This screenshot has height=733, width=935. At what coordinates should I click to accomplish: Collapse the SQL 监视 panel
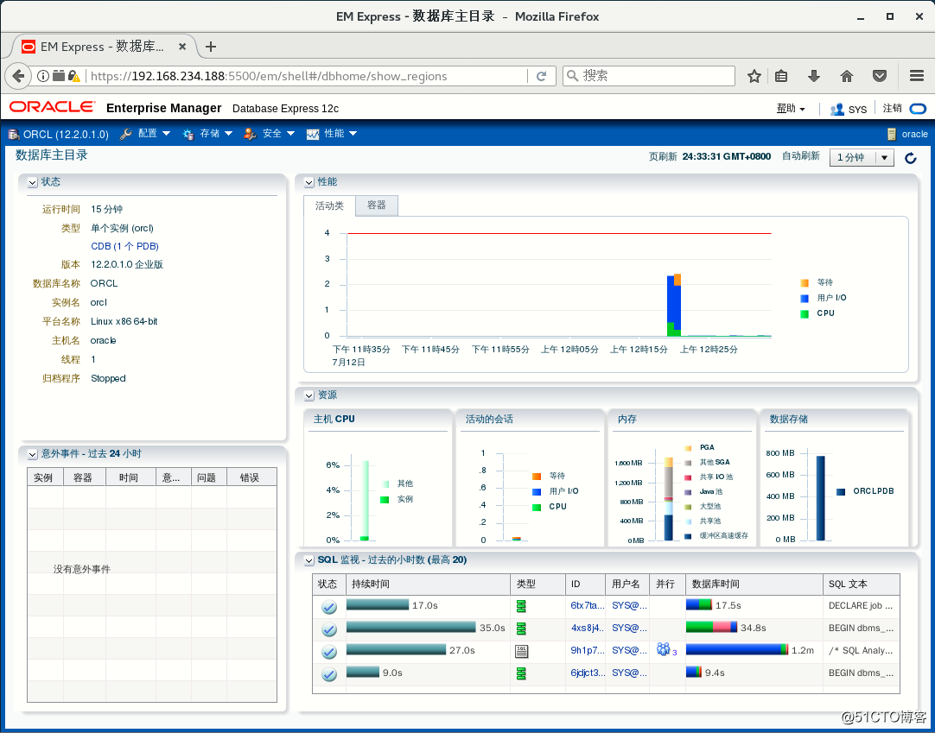308,560
